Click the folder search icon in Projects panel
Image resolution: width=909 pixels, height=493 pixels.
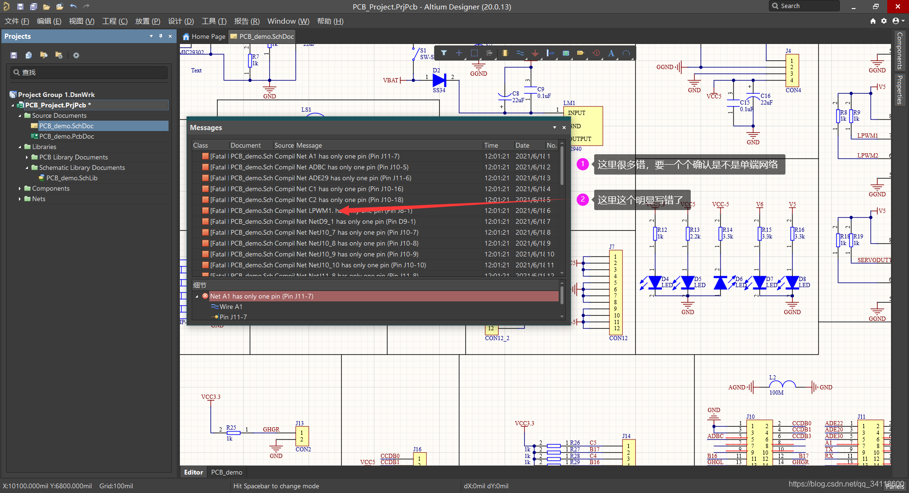click(44, 55)
